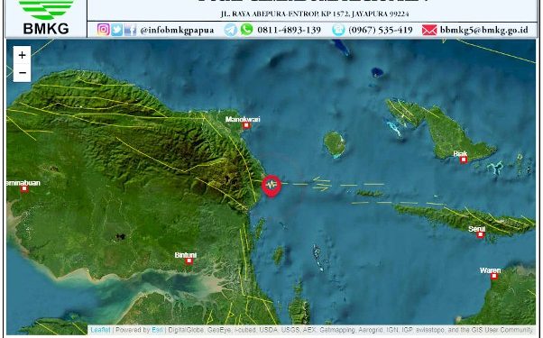Click the @infobmkgpapua handle text
Screen dimensions: 543x338
[x=177, y=30]
